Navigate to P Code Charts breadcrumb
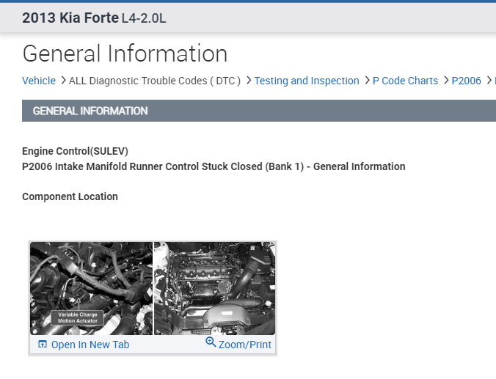The width and height of the screenshot is (496, 379). [405, 81]
